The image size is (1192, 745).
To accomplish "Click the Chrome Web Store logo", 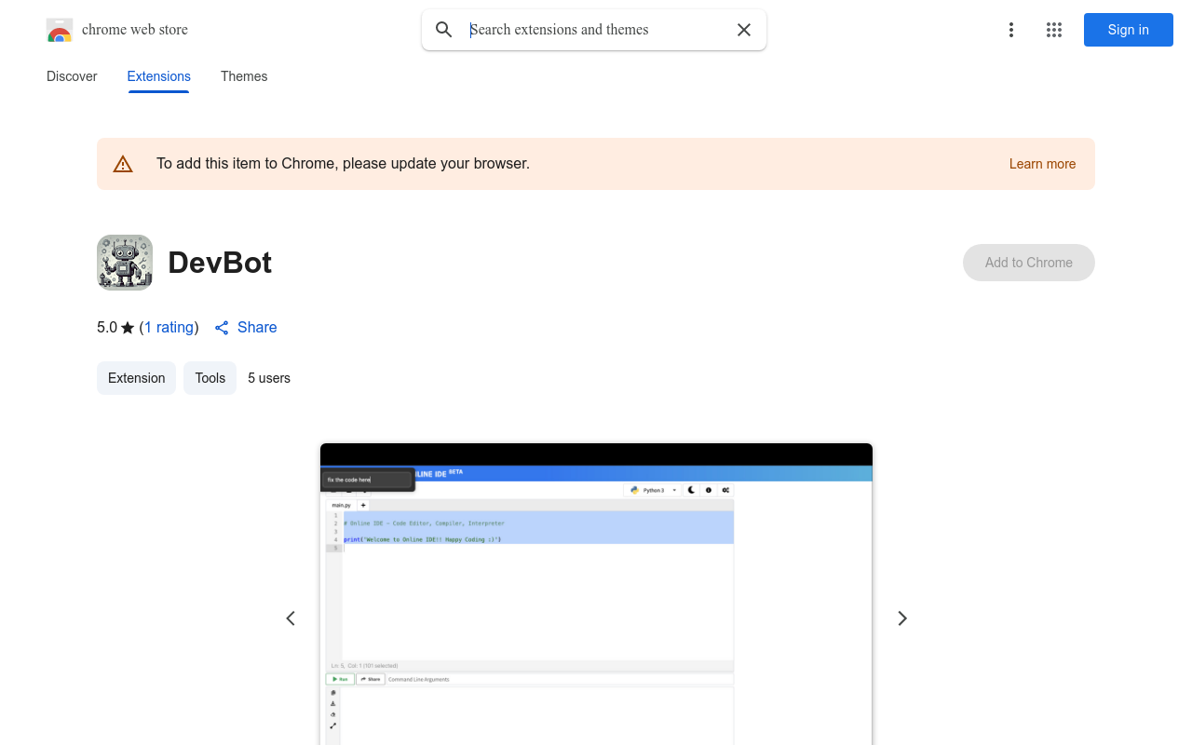I will pyautogui.click(x=60, y=30).
